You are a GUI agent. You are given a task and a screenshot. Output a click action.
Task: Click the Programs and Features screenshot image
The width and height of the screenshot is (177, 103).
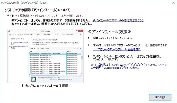(46, 56)
